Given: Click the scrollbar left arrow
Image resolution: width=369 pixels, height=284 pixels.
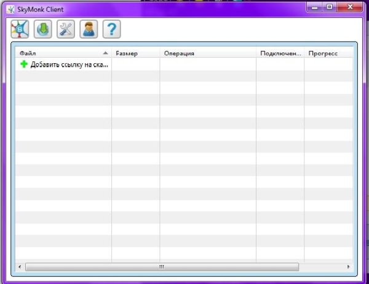Looking at the screenshot, I should [20, 267].
